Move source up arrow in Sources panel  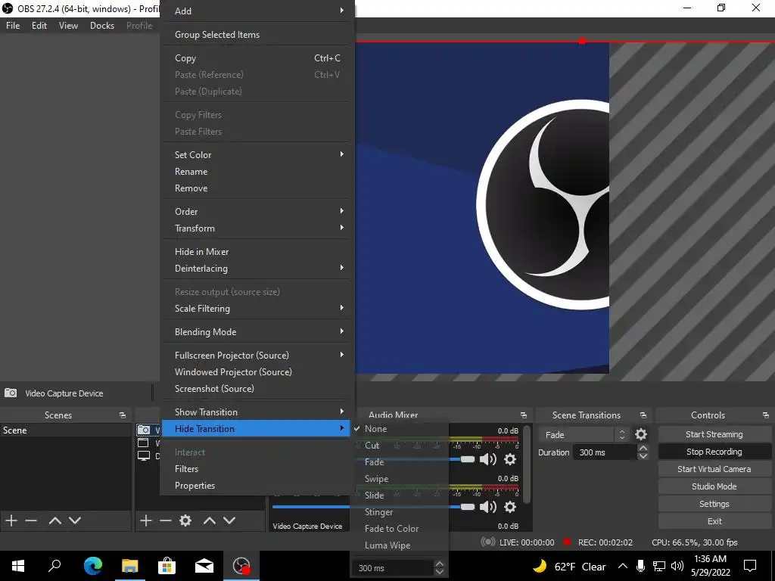pyautogui.click(x=210, y=520)
